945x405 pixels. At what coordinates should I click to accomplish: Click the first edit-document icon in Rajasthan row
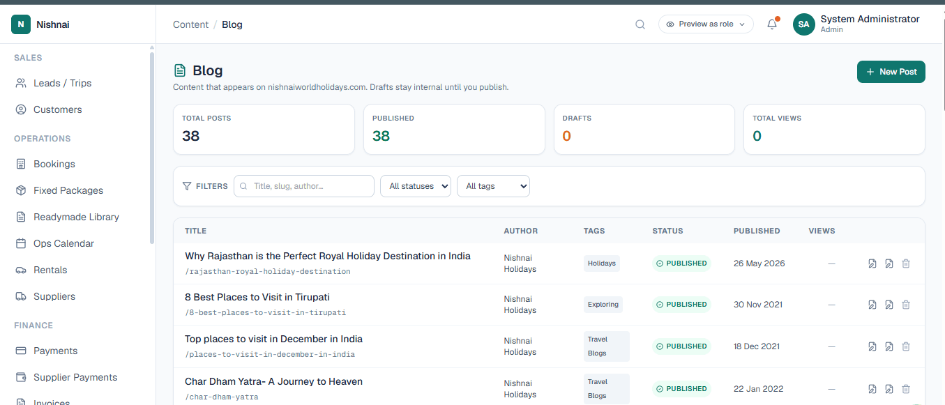click(x=872, y=263)
